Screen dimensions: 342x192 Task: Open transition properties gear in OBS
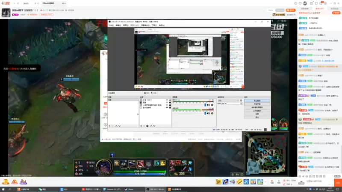pos(241,101)
